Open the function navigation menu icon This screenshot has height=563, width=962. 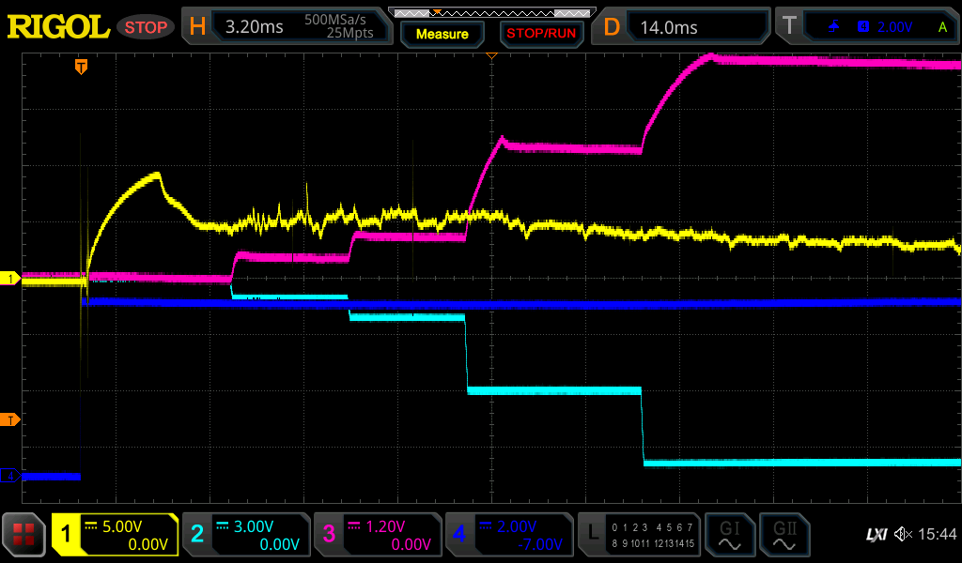point(24,535)
